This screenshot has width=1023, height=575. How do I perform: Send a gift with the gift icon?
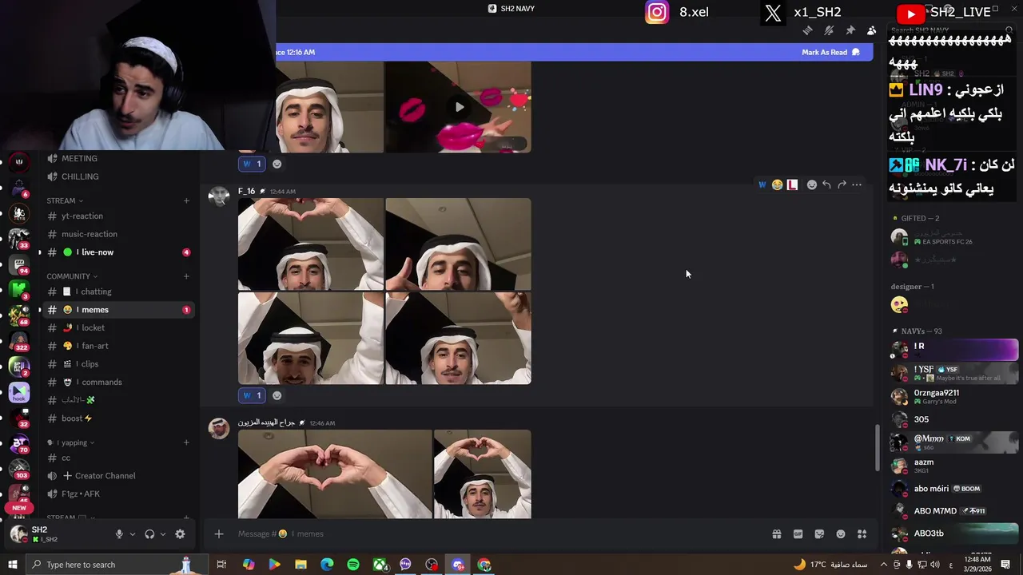[x=776, y=534]
